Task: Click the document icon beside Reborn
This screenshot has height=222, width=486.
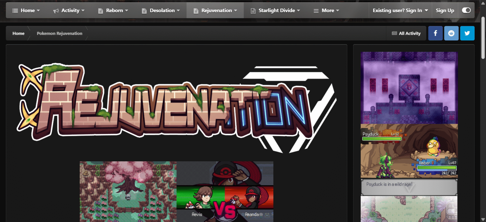Action: [x=101, y=11]
